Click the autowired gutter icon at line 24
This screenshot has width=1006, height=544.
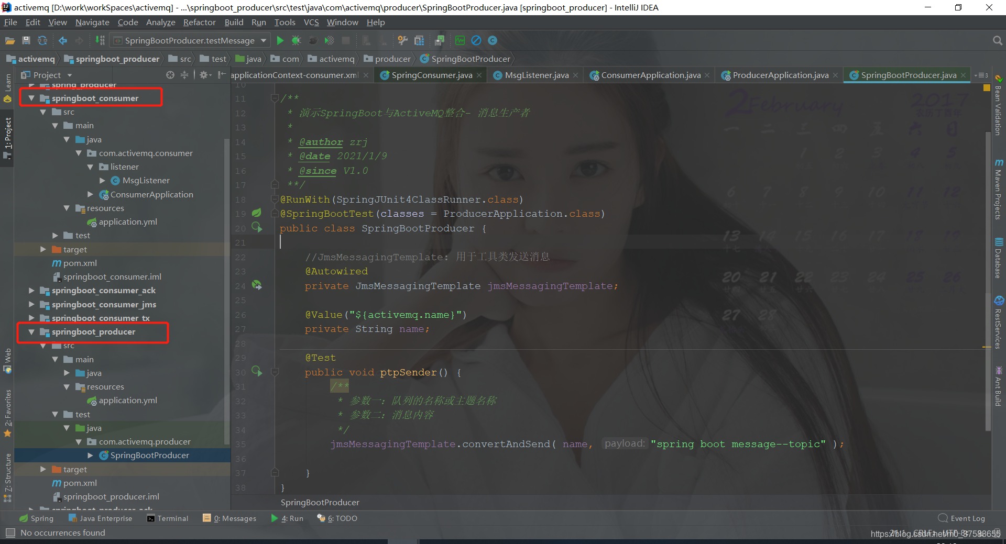pyautogui.click(x=257, y=285)
